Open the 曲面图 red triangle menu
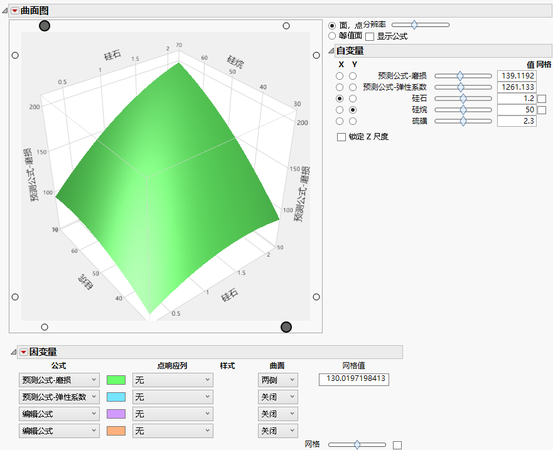The width and height of the screenshot is (553, 450). [15, 10]
